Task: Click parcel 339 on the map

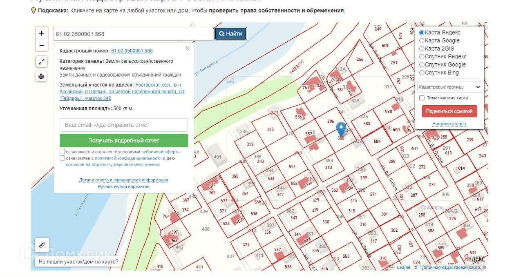Action: [x=250, y=144]
